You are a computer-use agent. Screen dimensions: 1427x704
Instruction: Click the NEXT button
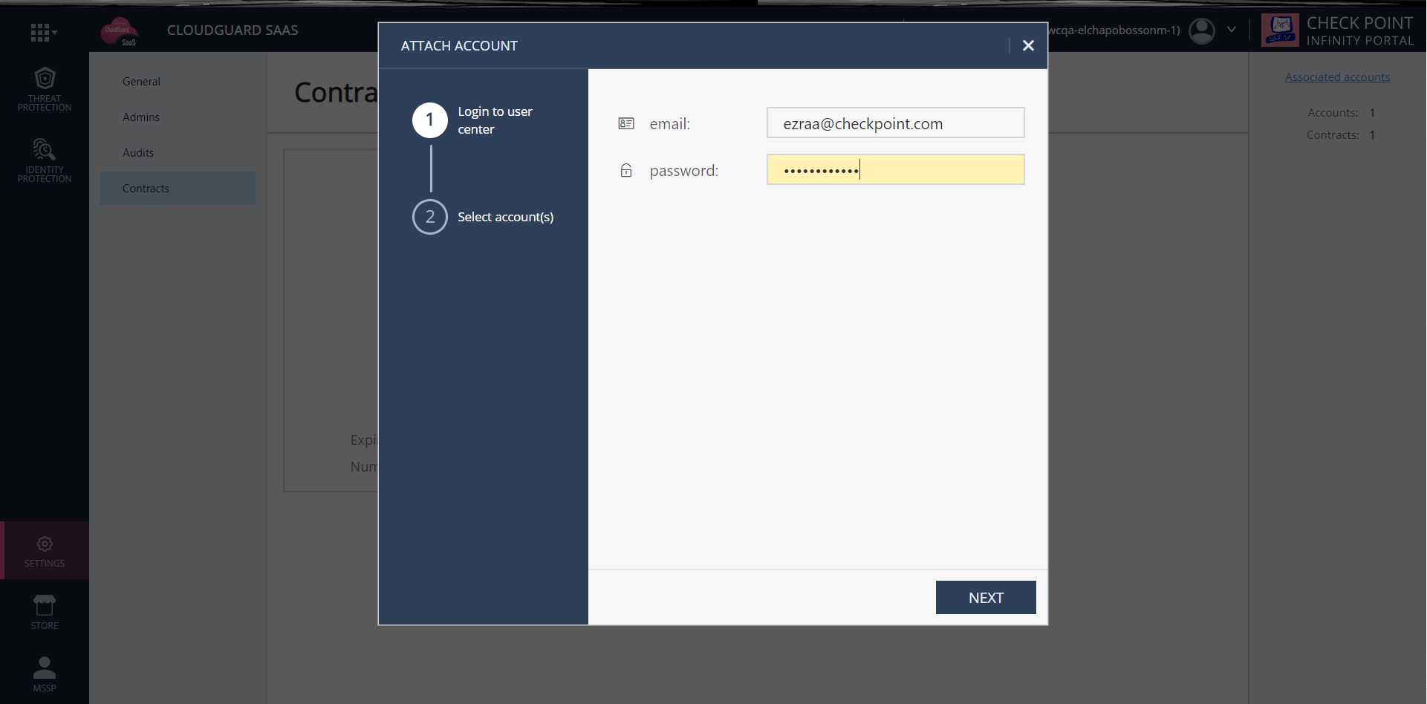coord(986,598)
